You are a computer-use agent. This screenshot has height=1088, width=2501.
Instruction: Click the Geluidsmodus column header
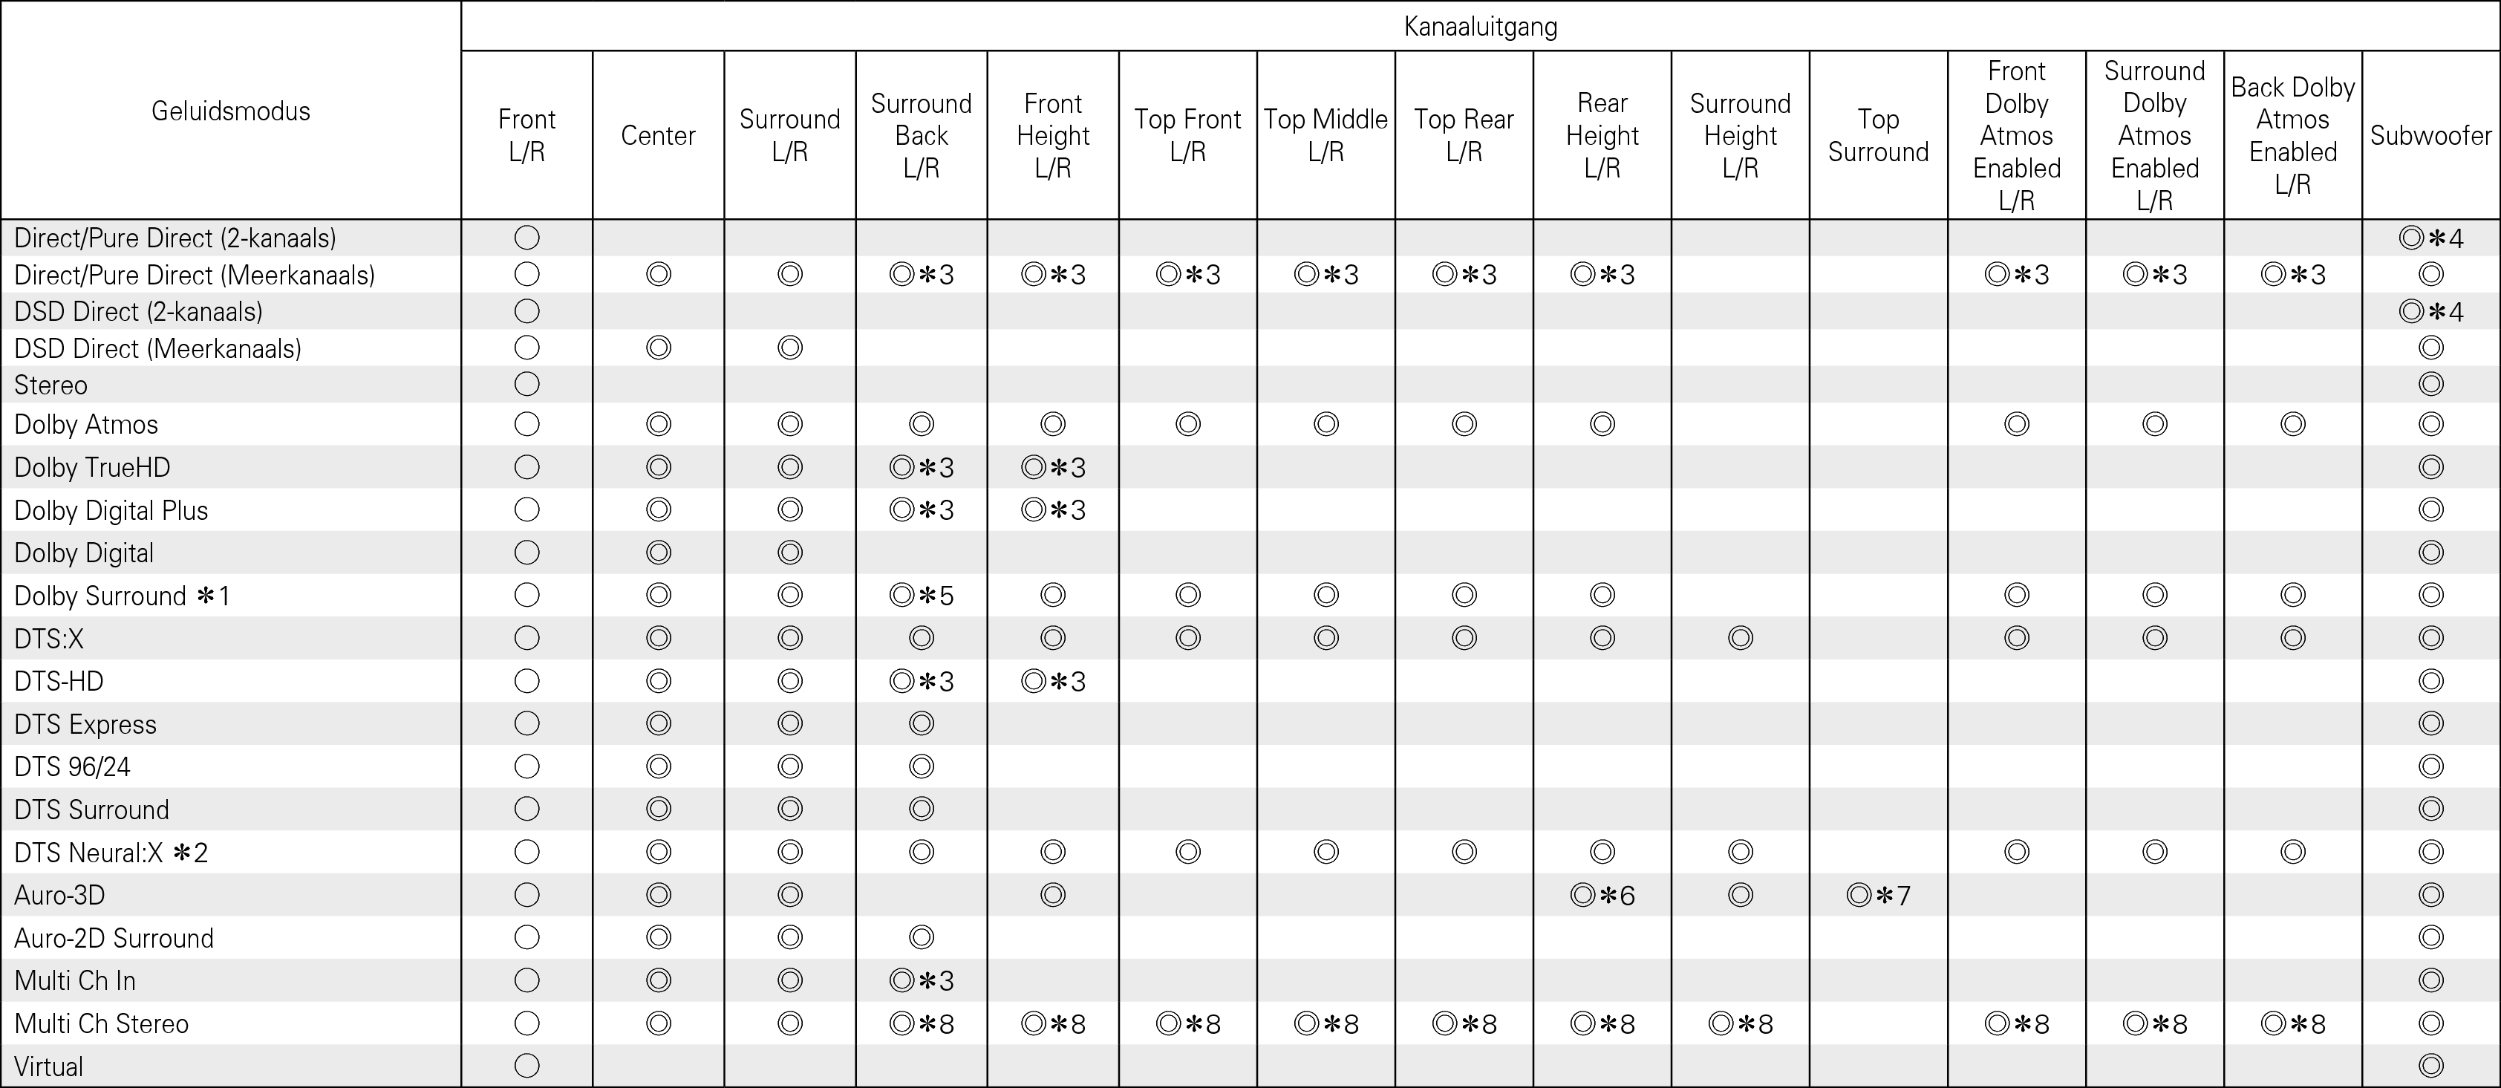[x=231, y=111]
